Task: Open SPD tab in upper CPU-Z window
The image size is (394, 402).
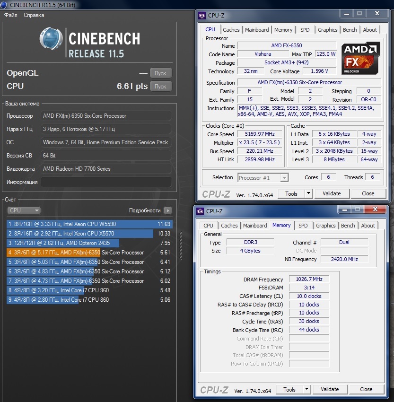Action: pos(305,30)
